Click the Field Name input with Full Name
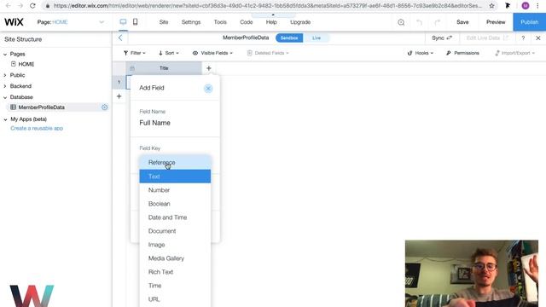 175,123
